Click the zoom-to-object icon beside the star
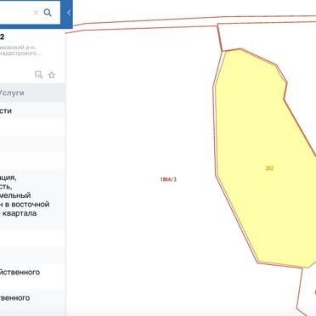 pyautogui.click(x=38, y=75)
